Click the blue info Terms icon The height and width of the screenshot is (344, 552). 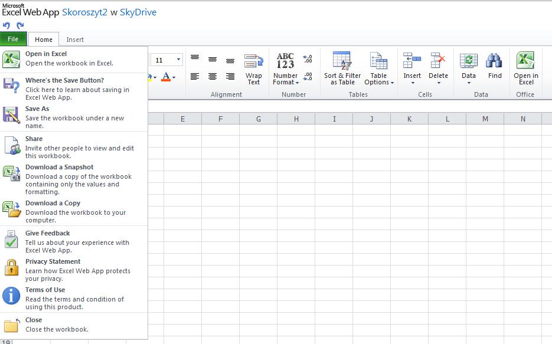click(11, 296)
